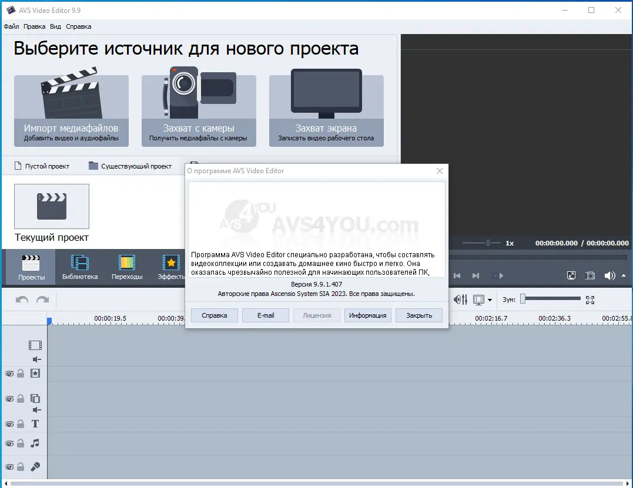Select the microphone voice track icon
The image size is (633, 488).
point(35,466)
